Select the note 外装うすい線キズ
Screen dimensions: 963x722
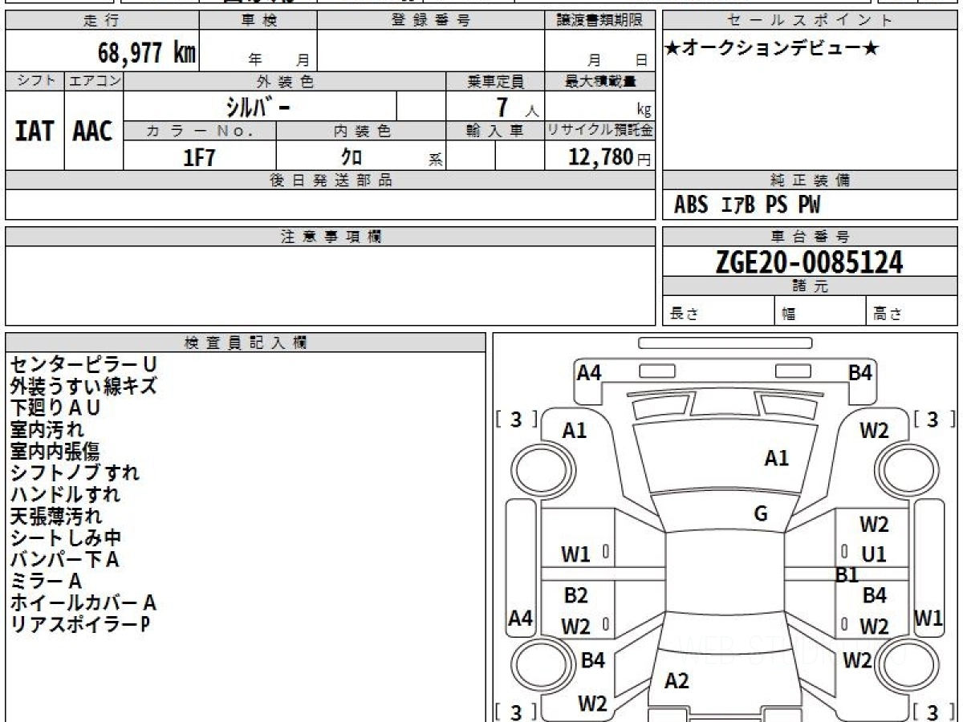(x=83, y=387)
